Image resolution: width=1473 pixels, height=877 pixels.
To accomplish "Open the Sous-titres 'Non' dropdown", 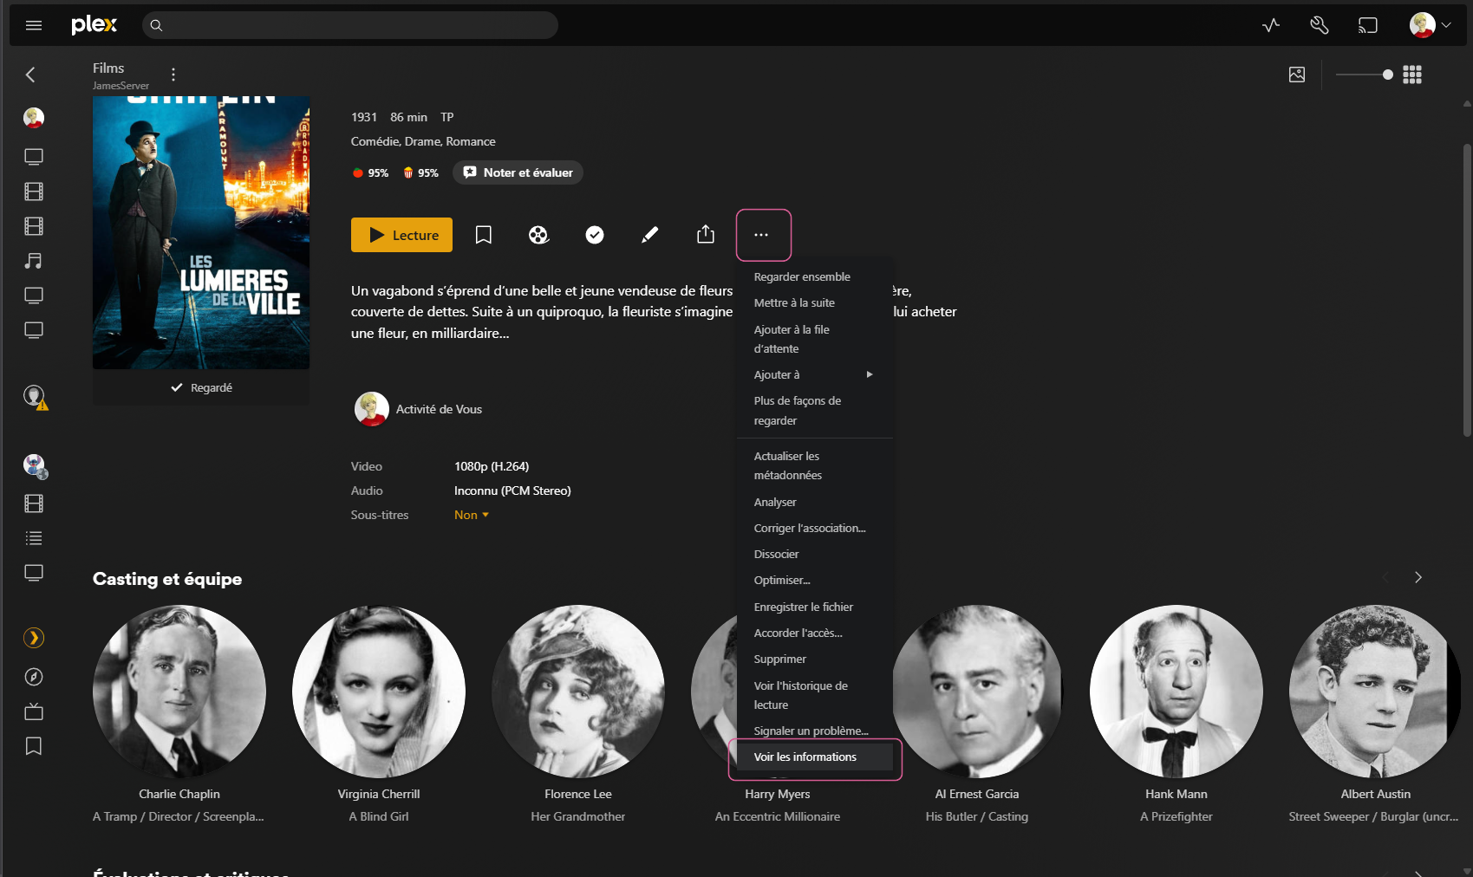I will point(472,515).
